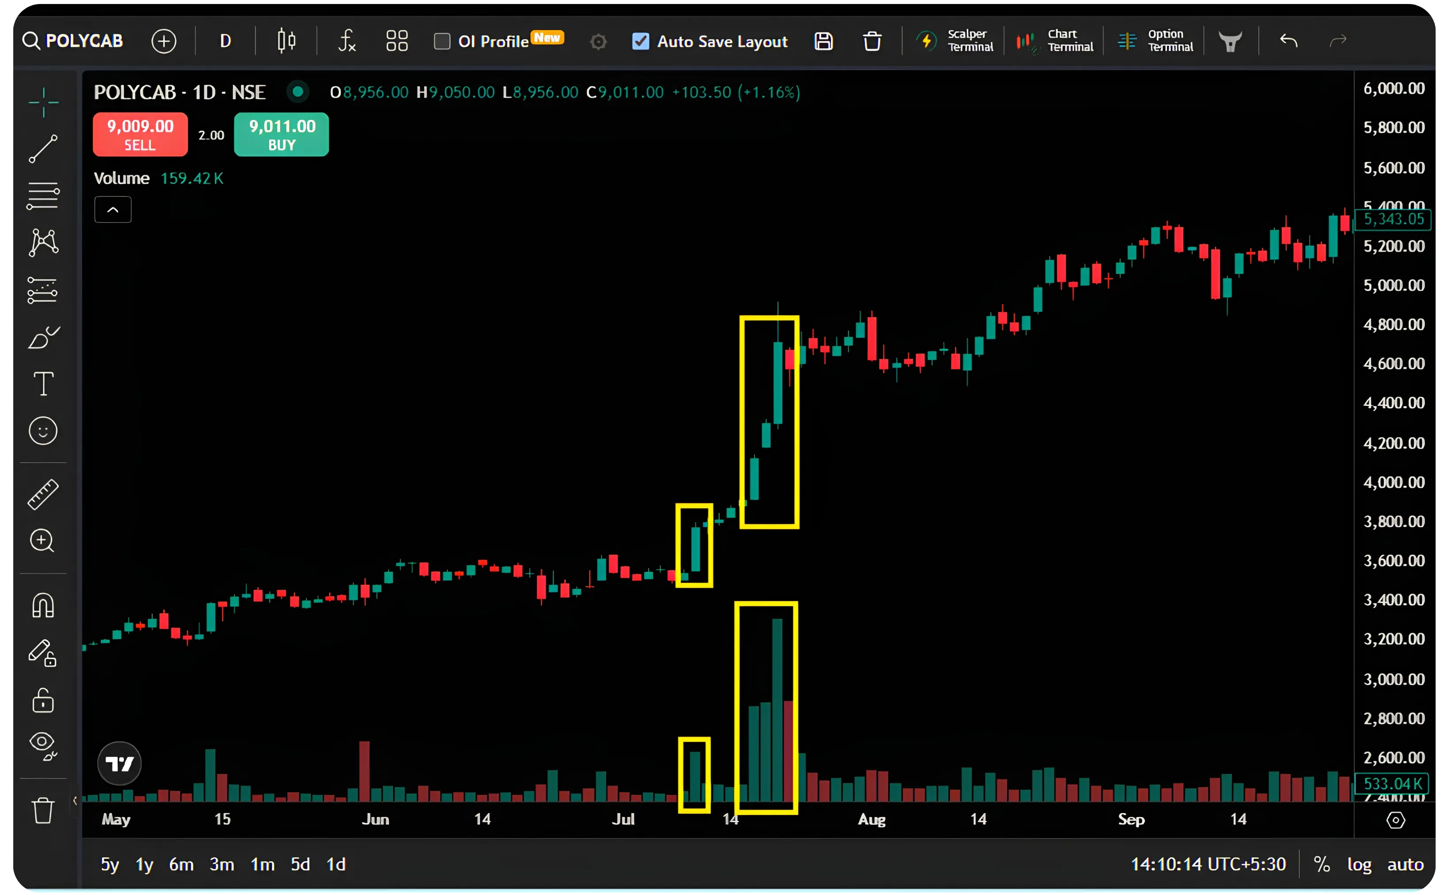Select the XABCD pattern tool
Viewport: 1444px width, 895px height.
[x=43, y=243]
